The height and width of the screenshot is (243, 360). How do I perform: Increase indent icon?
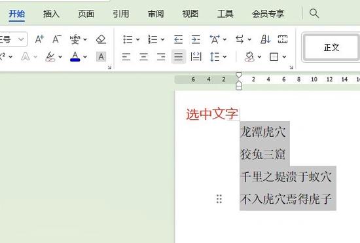[196, 39]
